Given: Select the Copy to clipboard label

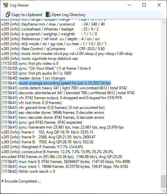Looking at the screenshot, I should 27,15.
